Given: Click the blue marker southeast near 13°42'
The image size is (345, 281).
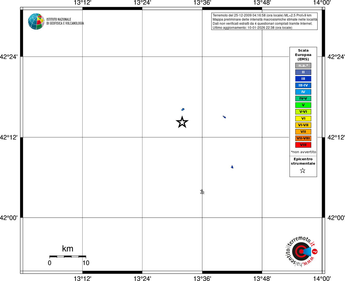Looking at the screenshot, I should pos(232,167).
